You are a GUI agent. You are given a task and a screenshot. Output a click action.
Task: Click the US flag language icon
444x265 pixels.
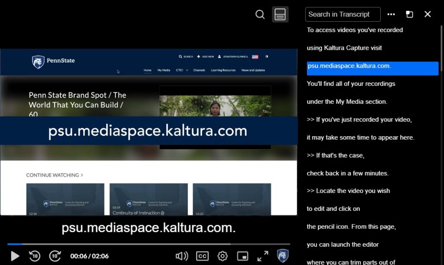click(x=255, y=57)
